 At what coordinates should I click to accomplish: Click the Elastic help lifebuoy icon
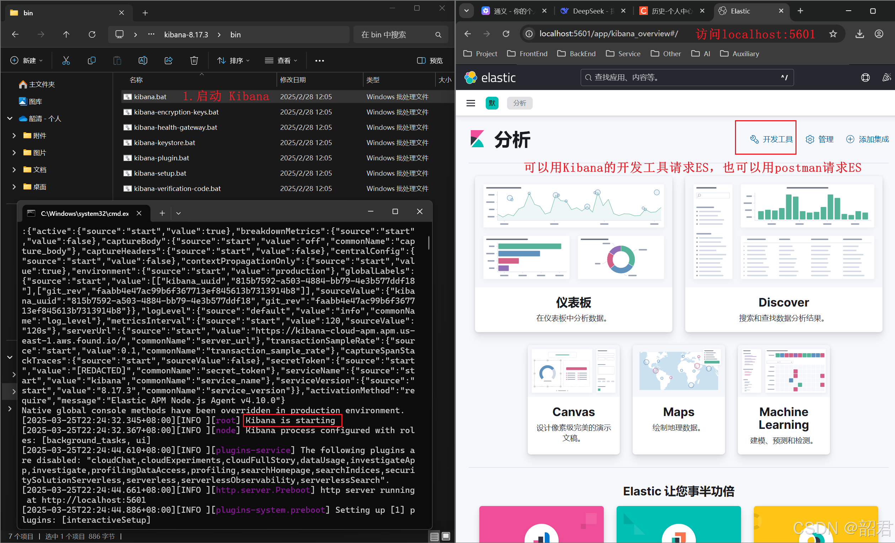[x=865, y=78]
